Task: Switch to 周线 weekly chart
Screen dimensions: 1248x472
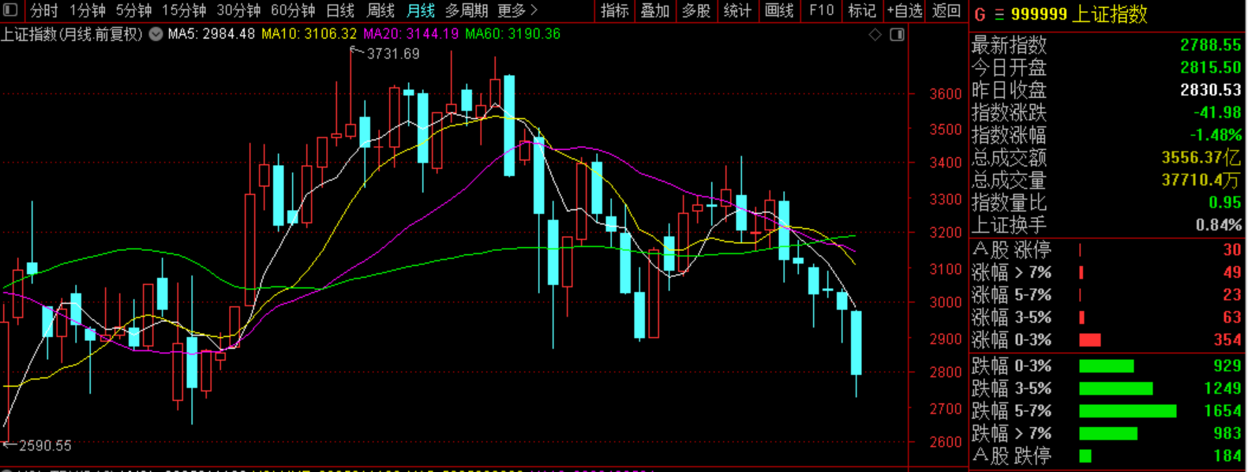Action: tap(380, 10)
